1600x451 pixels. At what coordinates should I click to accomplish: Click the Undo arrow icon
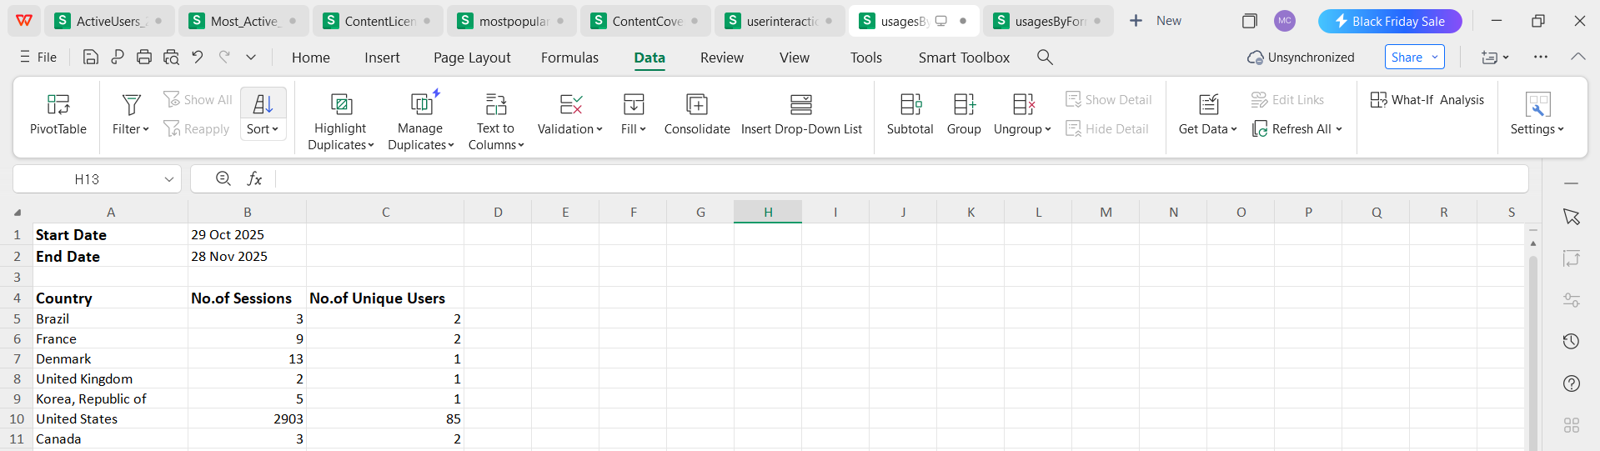tap(198, 57)
